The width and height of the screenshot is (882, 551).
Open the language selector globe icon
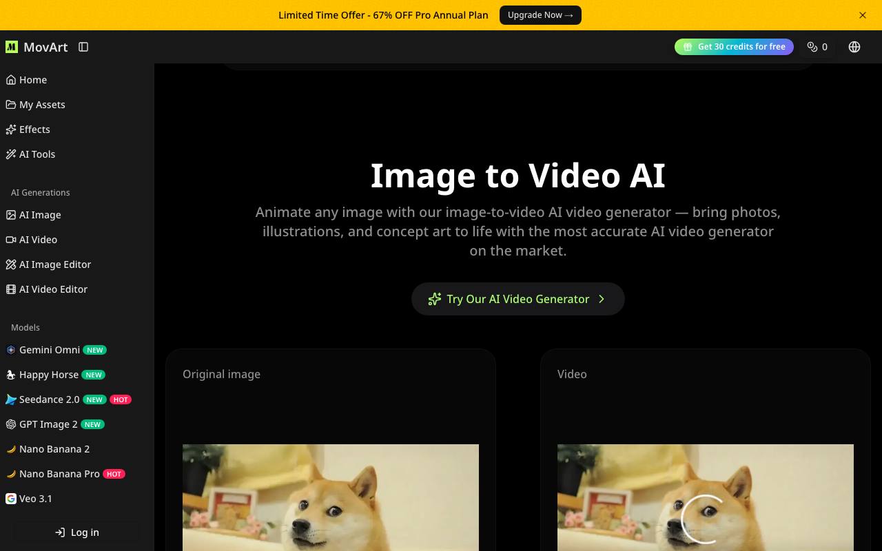pyautogui.click(x=854, y=47)
